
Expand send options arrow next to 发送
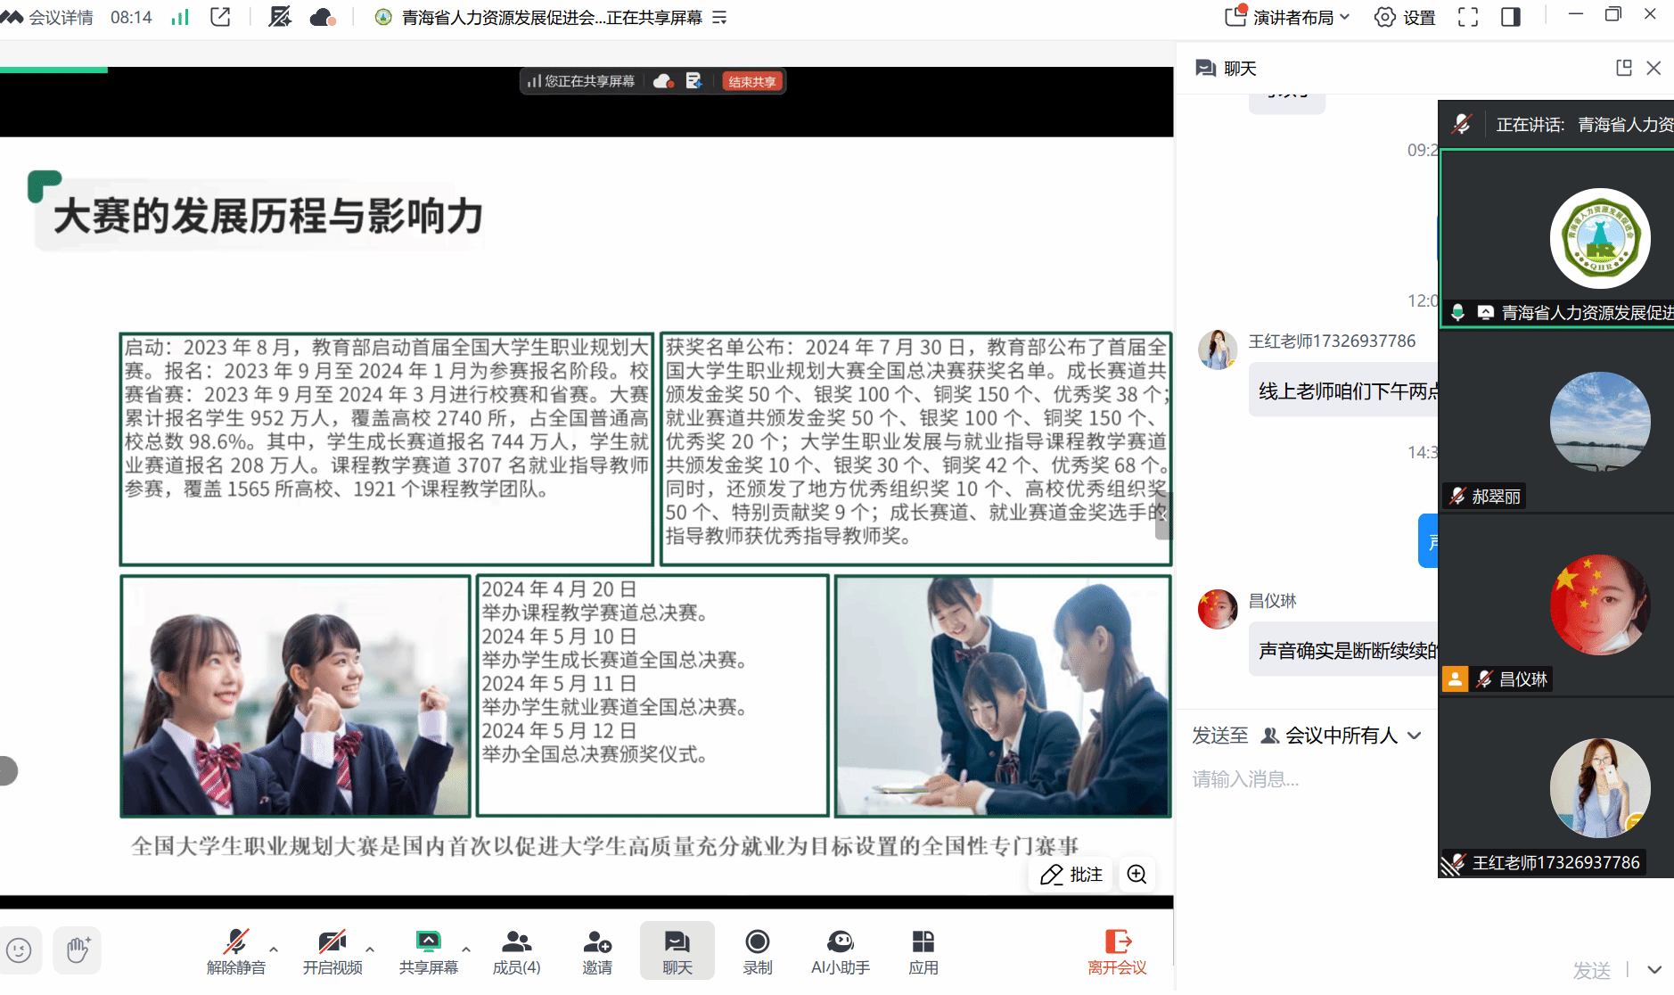pos(1654,970)
